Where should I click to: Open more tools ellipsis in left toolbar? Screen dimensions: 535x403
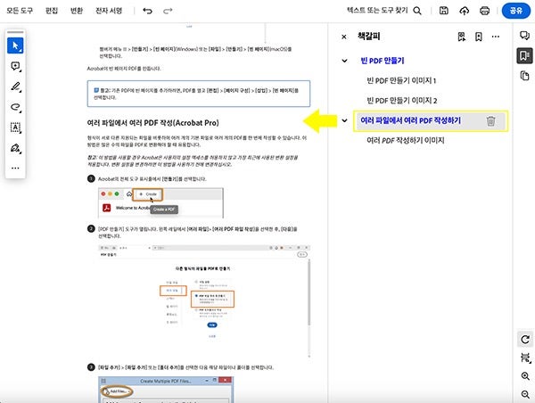point(15,168)
